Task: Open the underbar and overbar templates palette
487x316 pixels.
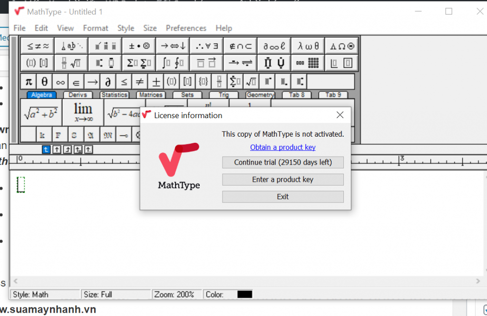Action: coord(206,63)
